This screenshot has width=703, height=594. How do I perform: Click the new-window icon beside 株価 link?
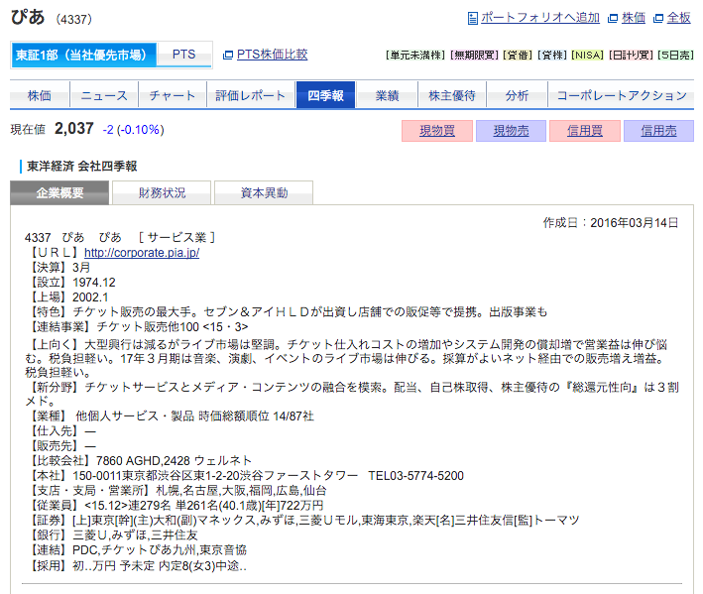point(613,19)
